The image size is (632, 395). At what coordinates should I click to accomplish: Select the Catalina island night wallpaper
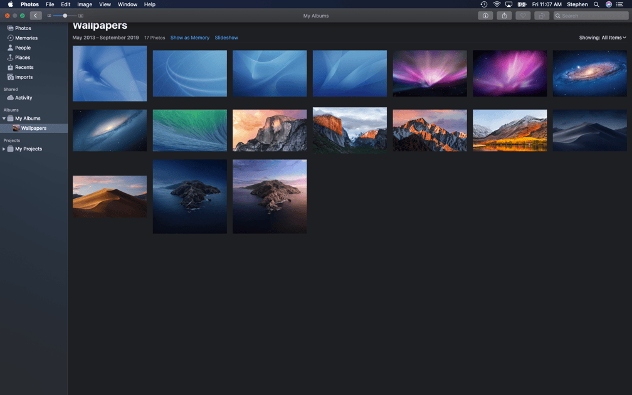click(x=190, y=196)
